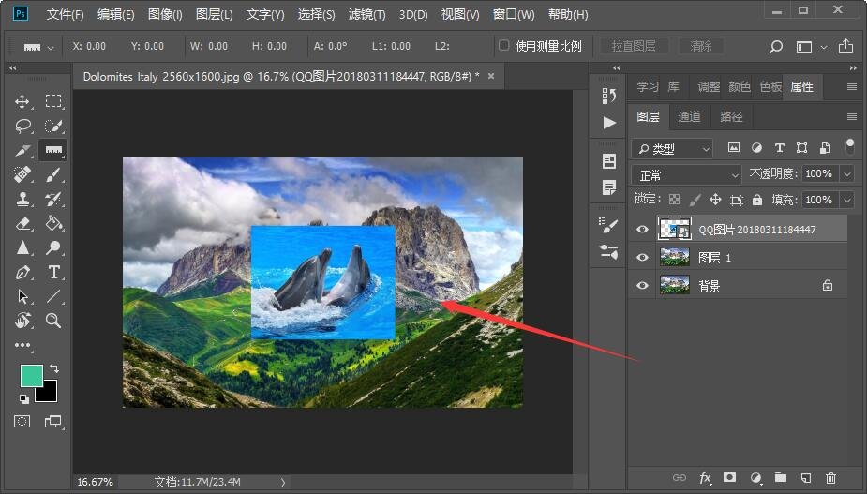Screen dimensions: 867x494
Task: Select the Lasso tool
Action: tap(22, 127)
